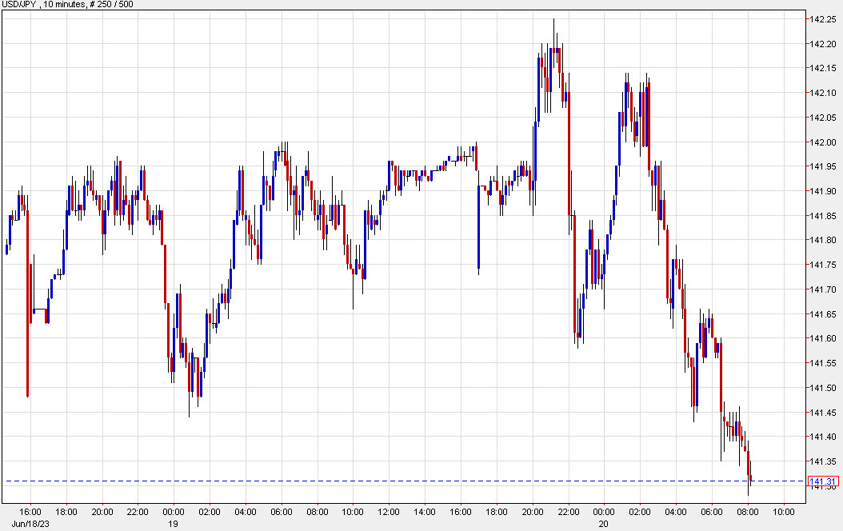Select the 141.35 price axis label

tap(822, 461)
